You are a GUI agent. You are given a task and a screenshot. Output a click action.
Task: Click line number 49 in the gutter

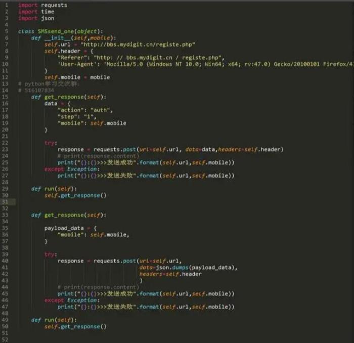5,320
